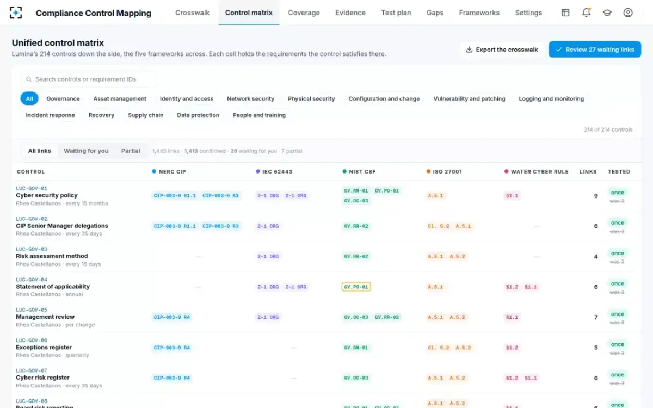
Task: Show Partial links segment
Action: pyautogui.click(x=131, y=151)
